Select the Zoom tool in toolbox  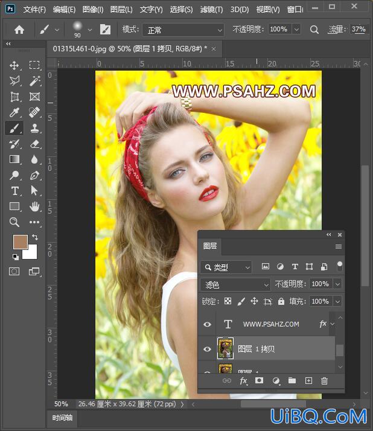tap(14, 222)
